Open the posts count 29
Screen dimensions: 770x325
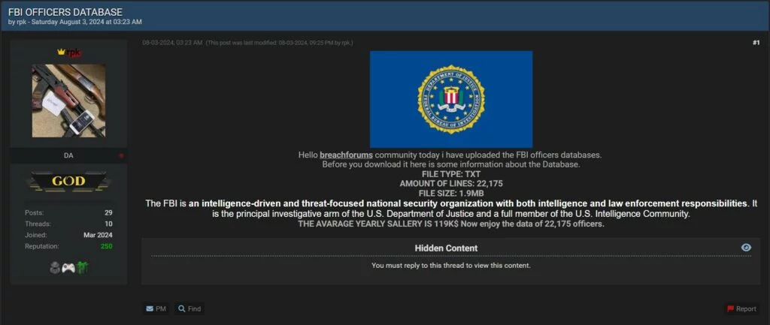108,212
